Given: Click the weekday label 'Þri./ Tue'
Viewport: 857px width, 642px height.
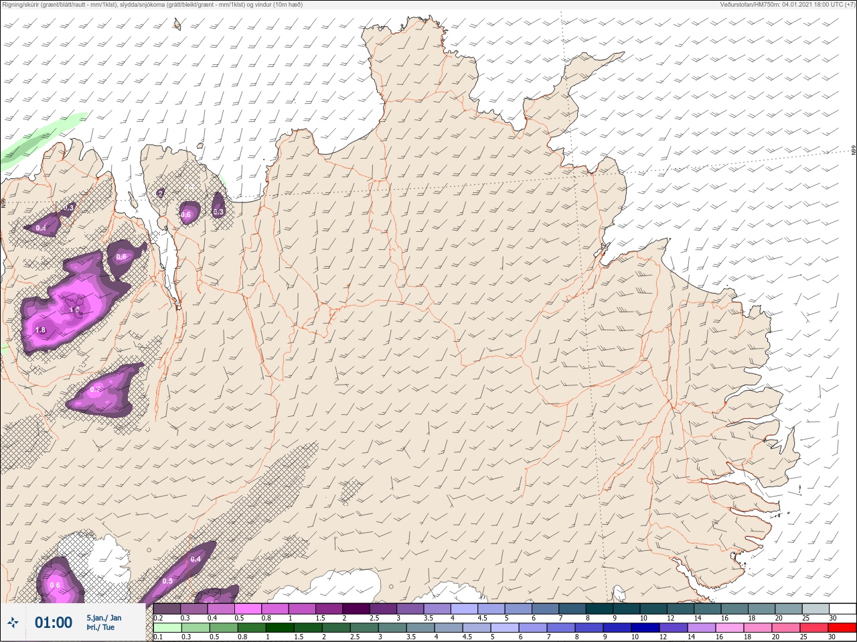Looking at the screenshot, I should [x=100, y=628].
